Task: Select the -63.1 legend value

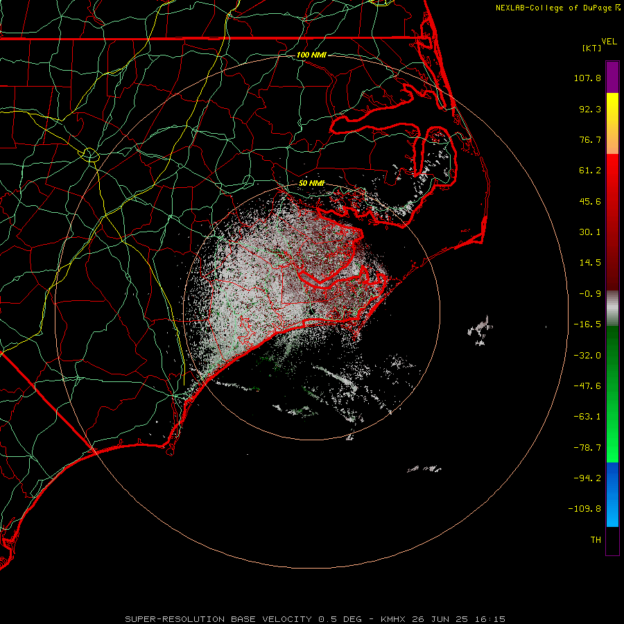Action: pyautogui.click(x=587, y=417)
